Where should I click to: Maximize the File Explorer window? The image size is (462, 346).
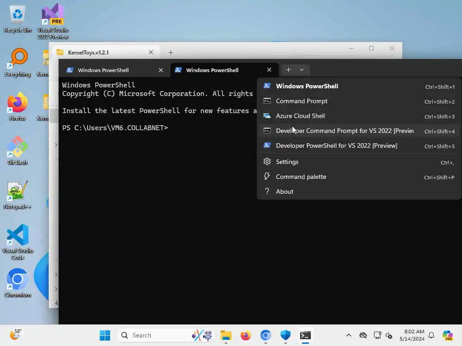pyautogui.click(x=371, y=48)
